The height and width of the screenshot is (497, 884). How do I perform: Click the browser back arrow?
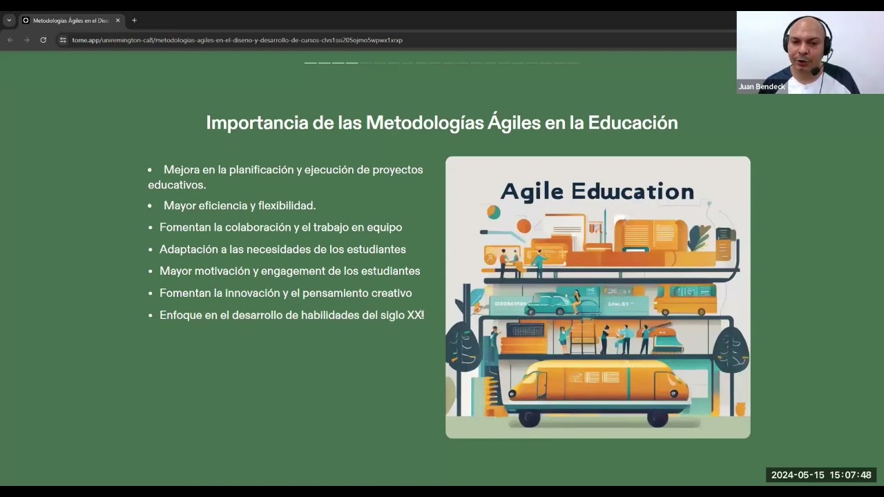(10, 40)
